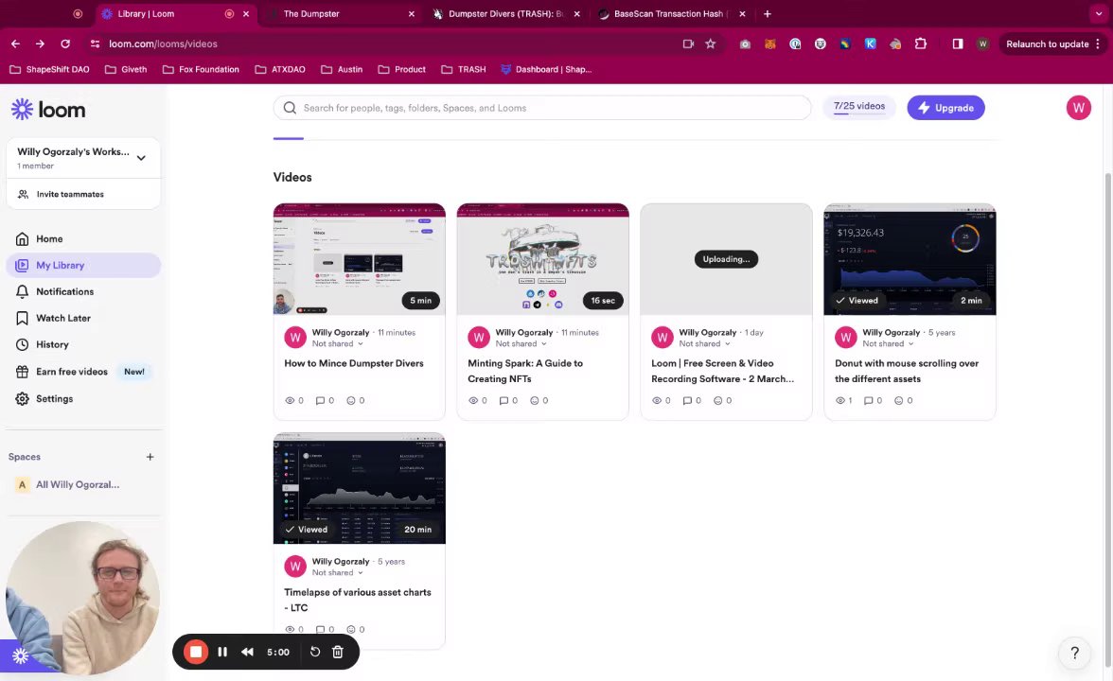The height and width of the screenshot is (681, 1113).
Task: Open a new browser tab
Action: click(x=768, y=13)
